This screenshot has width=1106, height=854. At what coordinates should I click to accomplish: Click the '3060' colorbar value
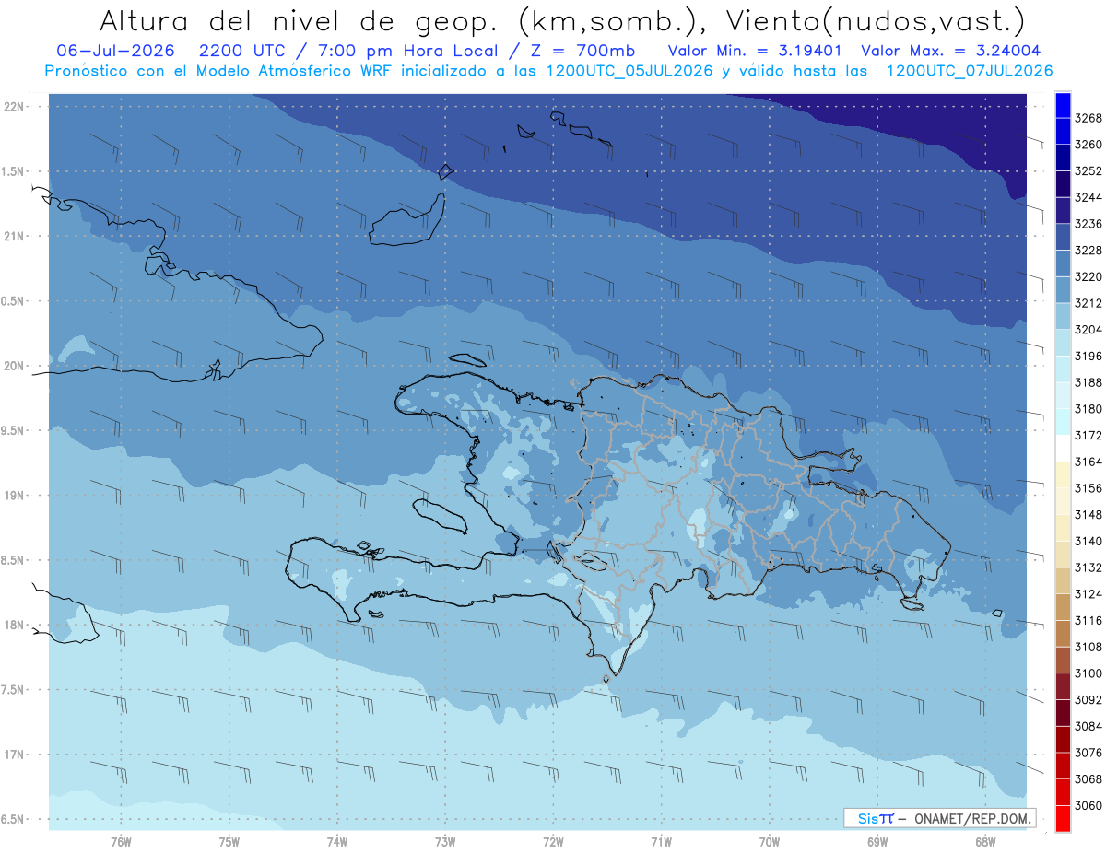tap(1088, 805)
